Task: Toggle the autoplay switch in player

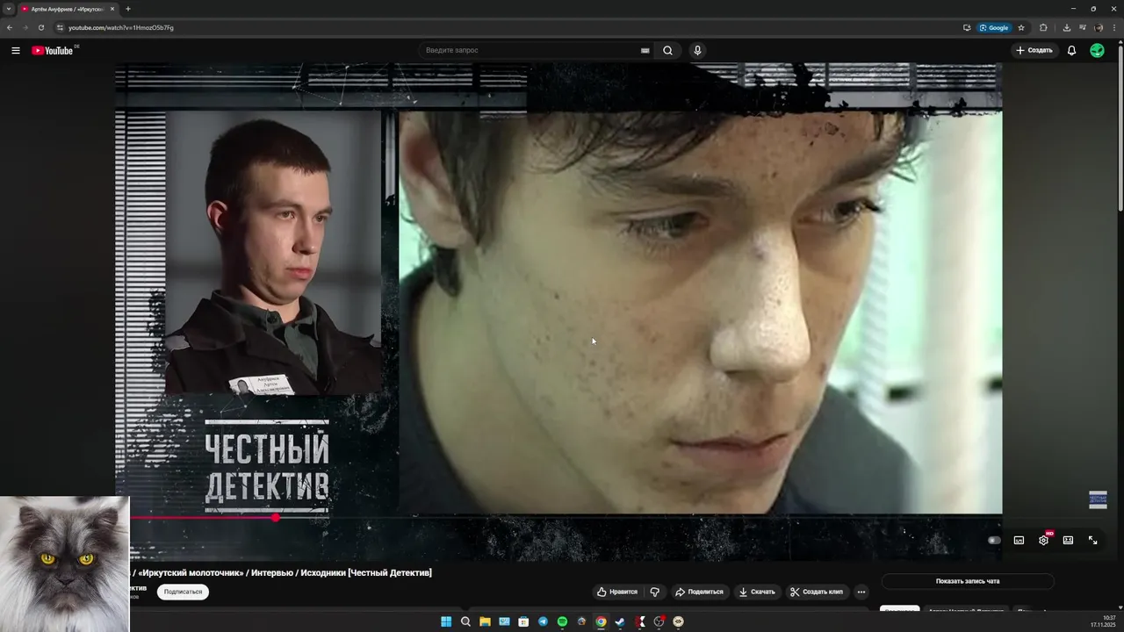Action: (x=994, y=541)
